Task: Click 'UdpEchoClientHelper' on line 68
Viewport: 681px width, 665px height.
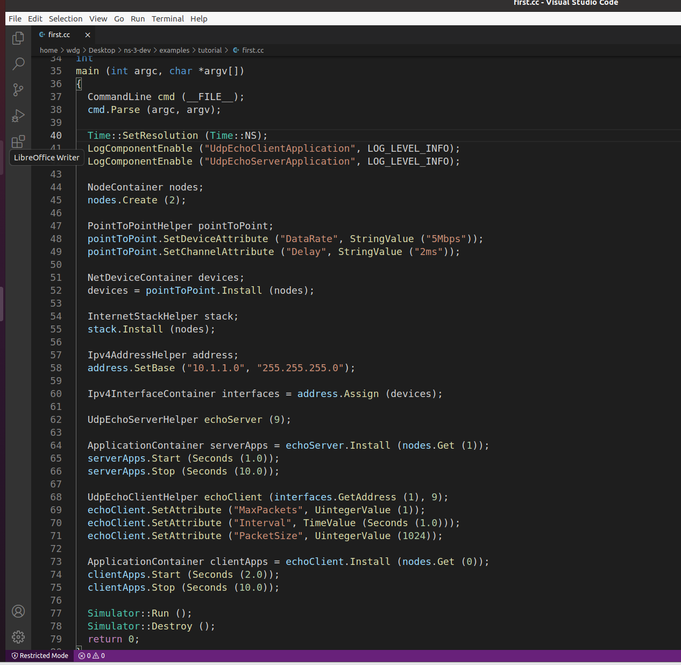Action: pos(143,497)
